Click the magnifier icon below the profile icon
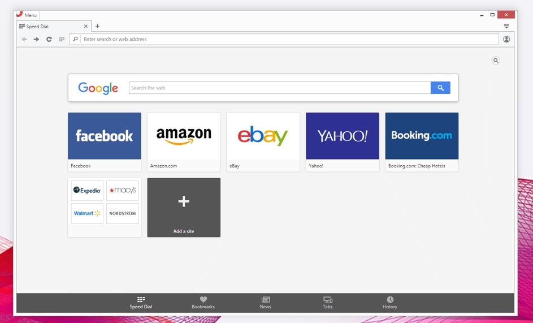 coord(496,61)
